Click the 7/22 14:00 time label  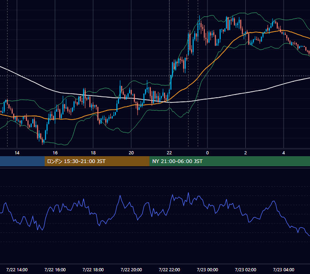pyautogui.click(x=17, y=269)
